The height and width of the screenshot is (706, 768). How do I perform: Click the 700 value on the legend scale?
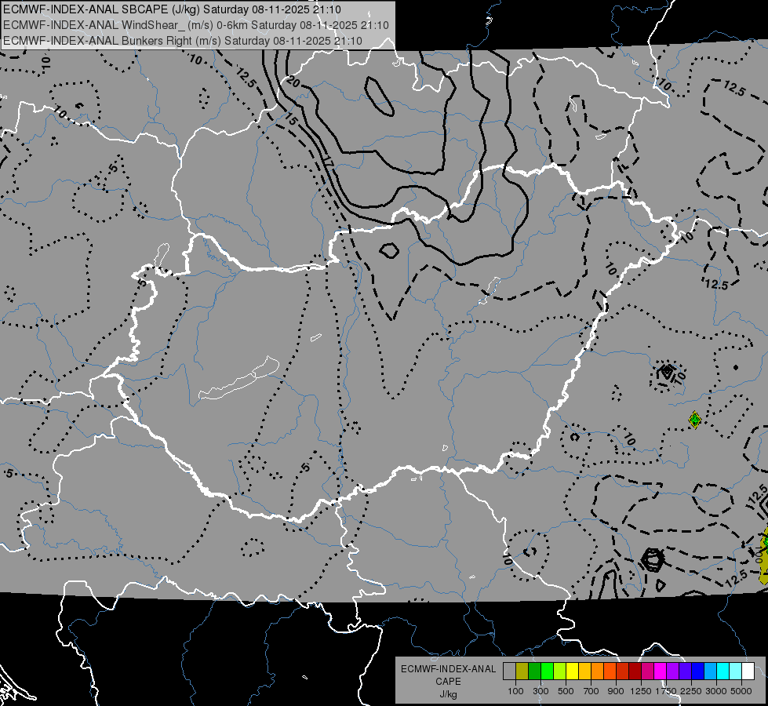click(591, 691)
